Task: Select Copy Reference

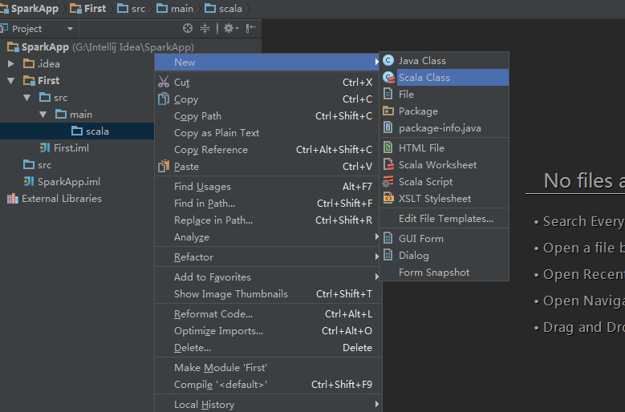Action: point(268,150)
